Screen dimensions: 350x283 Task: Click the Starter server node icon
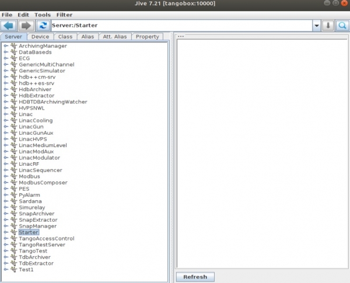13,232
